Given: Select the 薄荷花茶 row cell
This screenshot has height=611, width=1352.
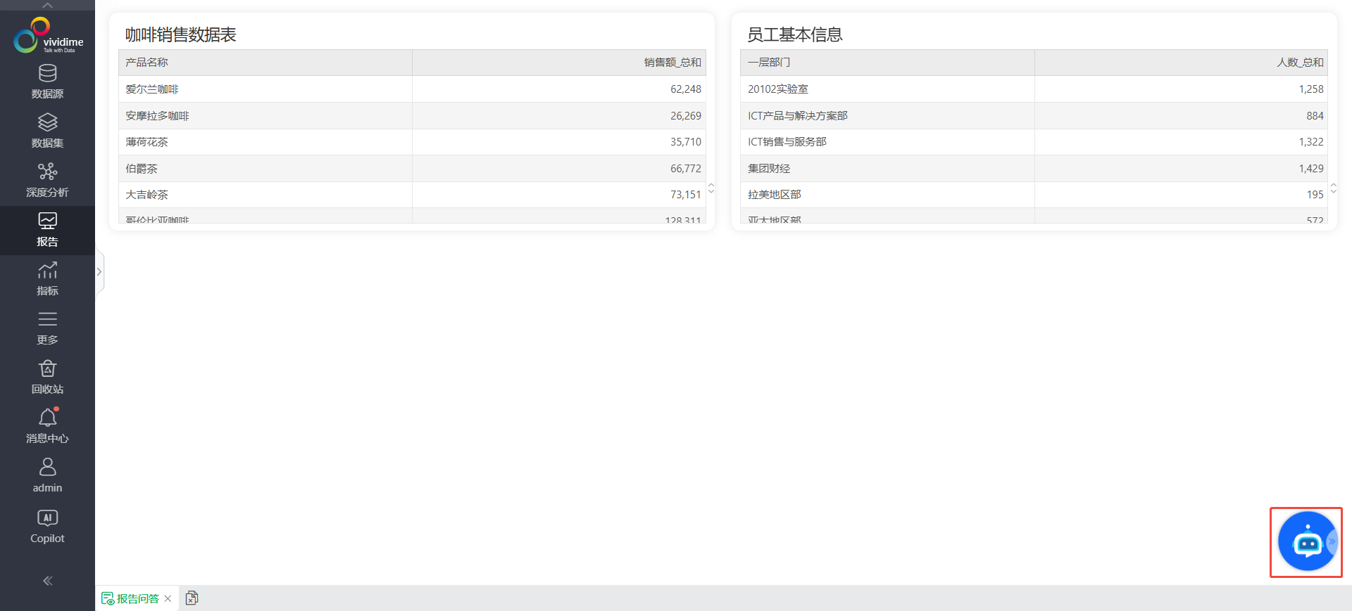Looking at the screenshot, I should (x=265, y=142).
